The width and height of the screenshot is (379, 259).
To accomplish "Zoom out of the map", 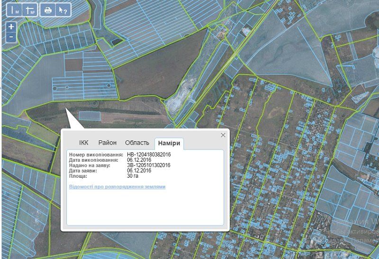I will tap(11, 37).
